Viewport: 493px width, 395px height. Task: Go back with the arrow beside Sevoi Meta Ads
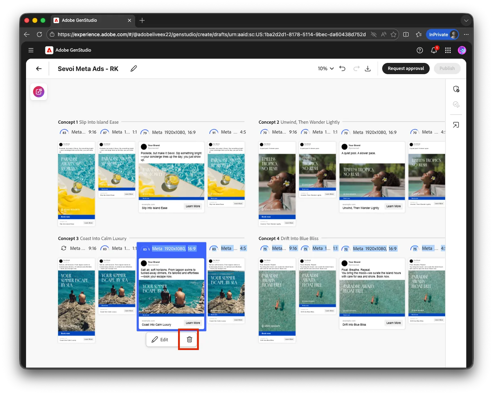pos(39,69)
